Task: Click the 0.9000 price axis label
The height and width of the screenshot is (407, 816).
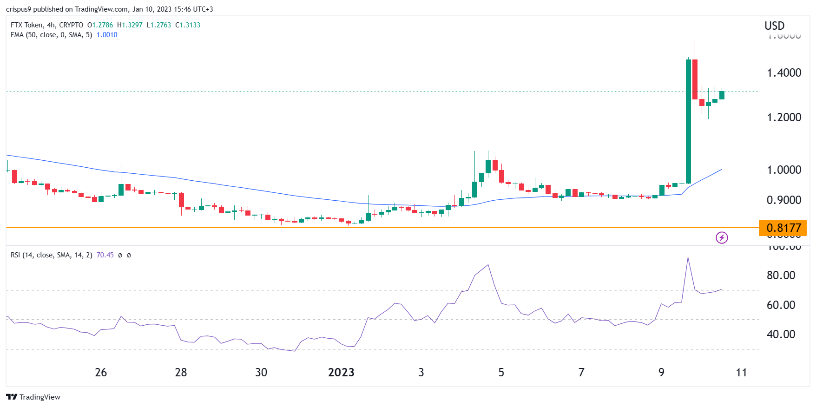Action: point(784,200)
